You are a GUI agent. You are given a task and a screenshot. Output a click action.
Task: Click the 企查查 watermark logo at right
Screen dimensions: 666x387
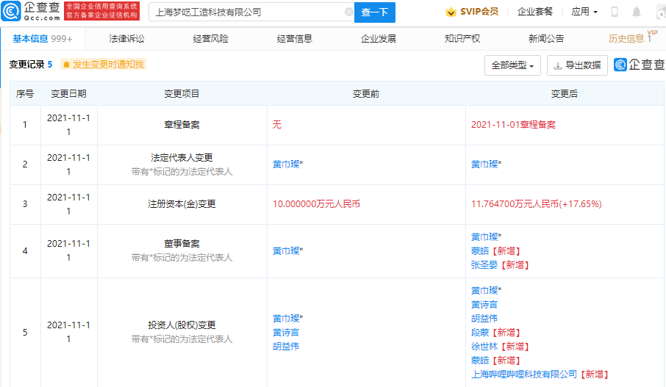point(640,65)
